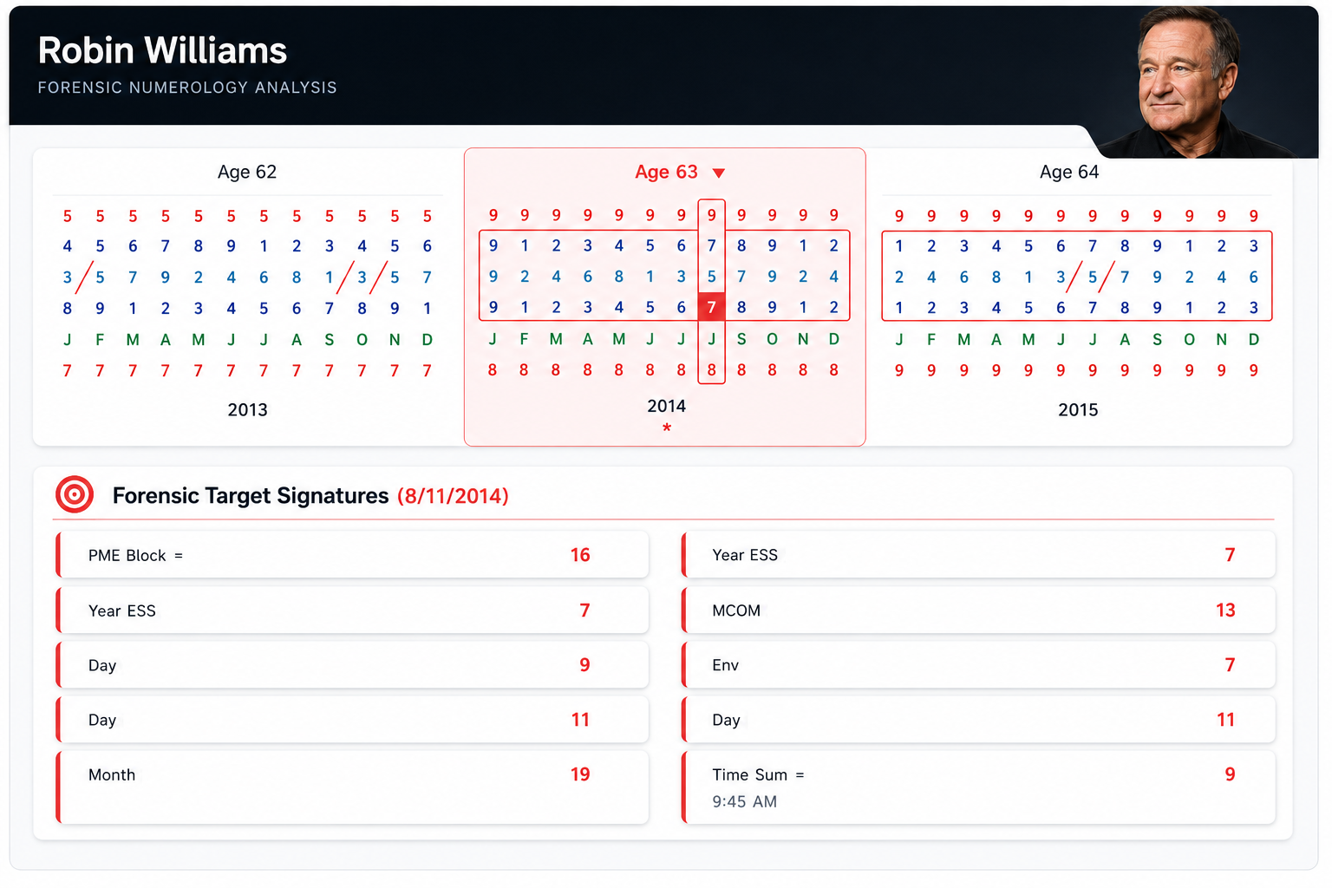
Task: Click the highlighted red 7 cell in 2014
Action: click(711, 307)
